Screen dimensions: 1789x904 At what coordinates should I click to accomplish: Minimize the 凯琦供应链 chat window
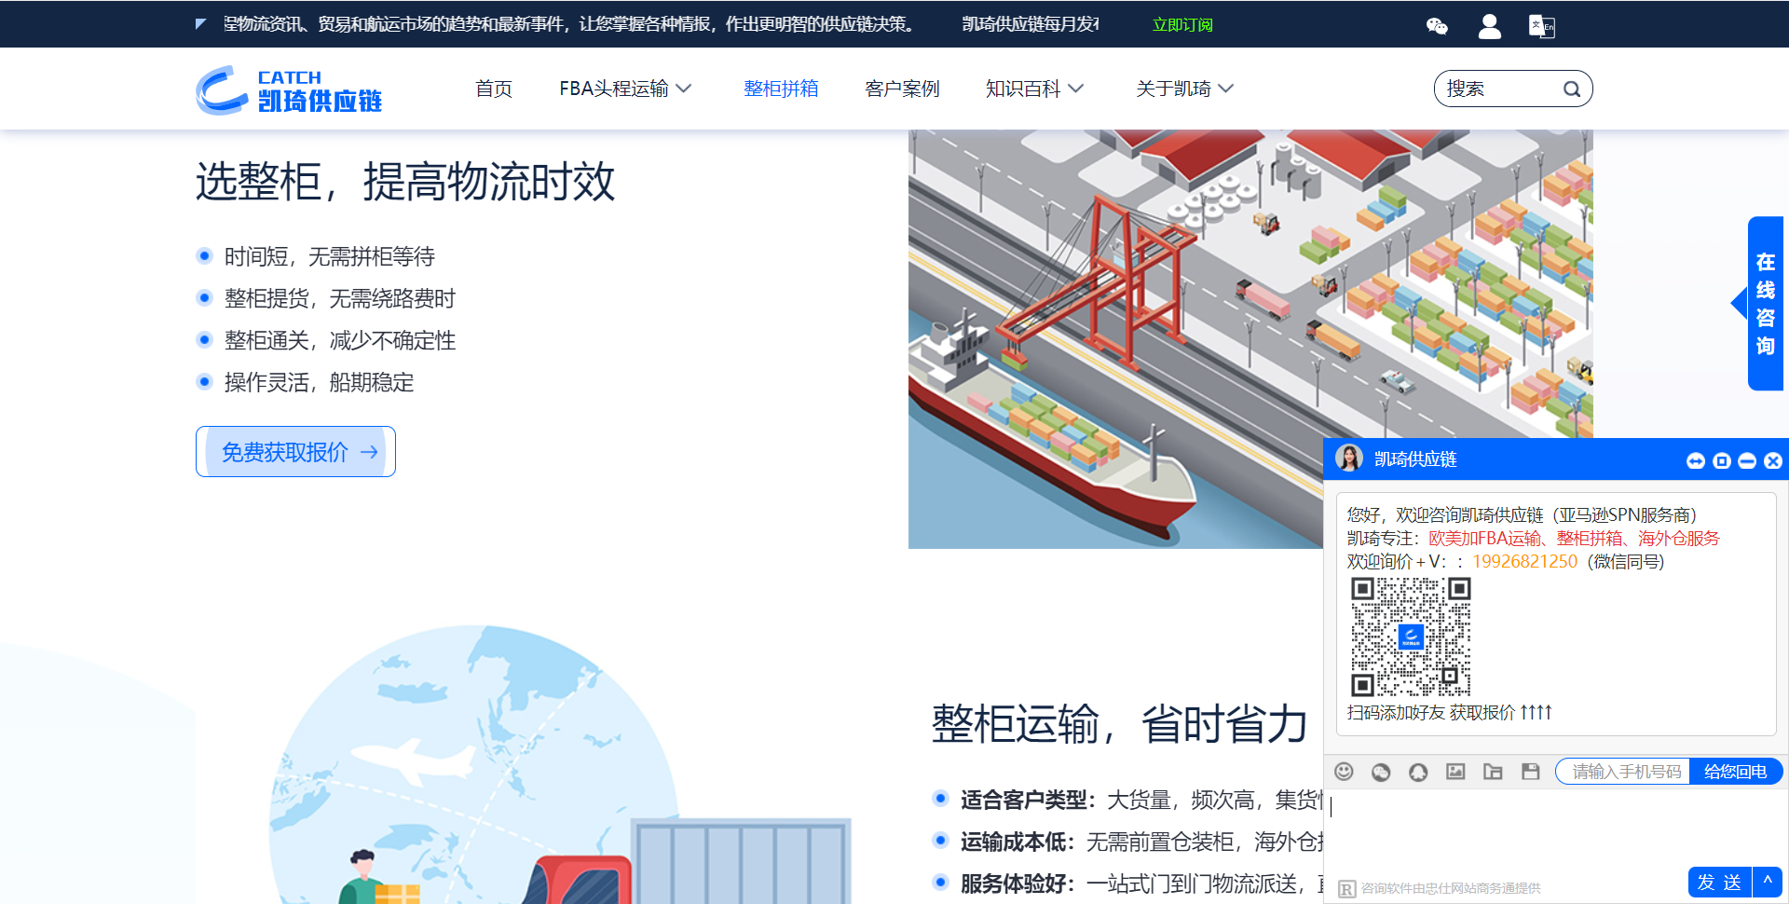[1747, 460]
